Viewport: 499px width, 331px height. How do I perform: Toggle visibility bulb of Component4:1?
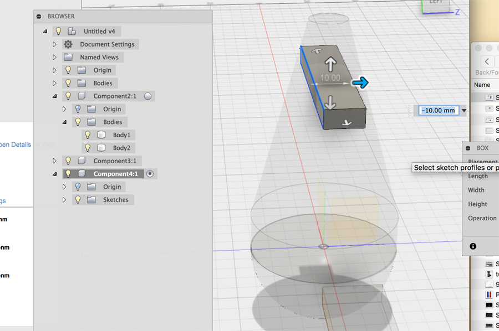[68, 174]
